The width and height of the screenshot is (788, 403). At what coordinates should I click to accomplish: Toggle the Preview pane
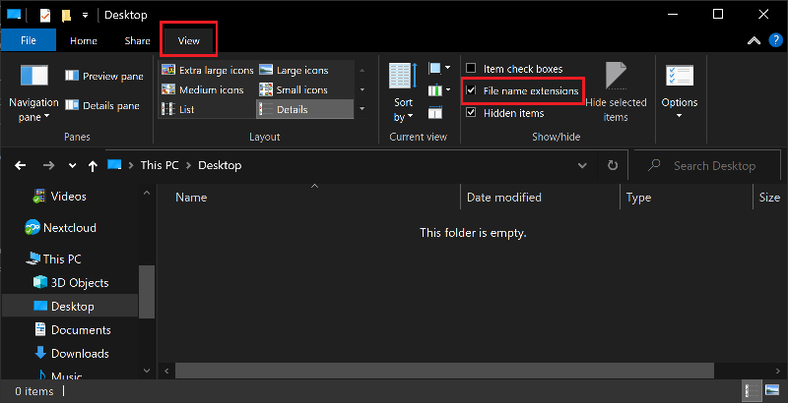[104, 77]
